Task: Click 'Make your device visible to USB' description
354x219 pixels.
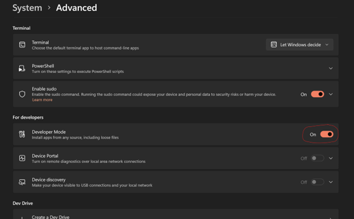Action: tap(92, 186)
